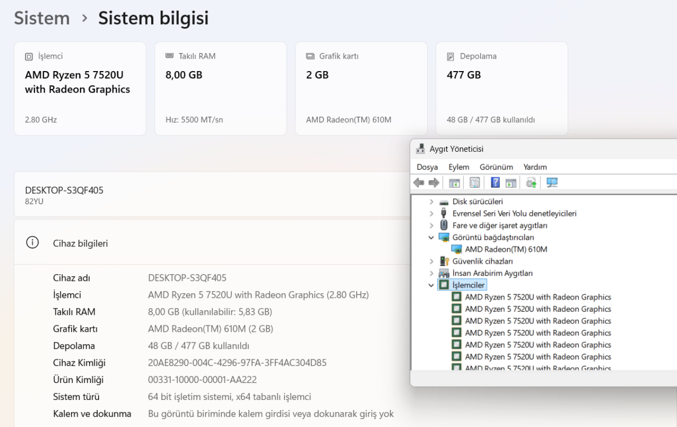
Task: Go back to Sistem via breadcrumb
Action: (42, 18)
